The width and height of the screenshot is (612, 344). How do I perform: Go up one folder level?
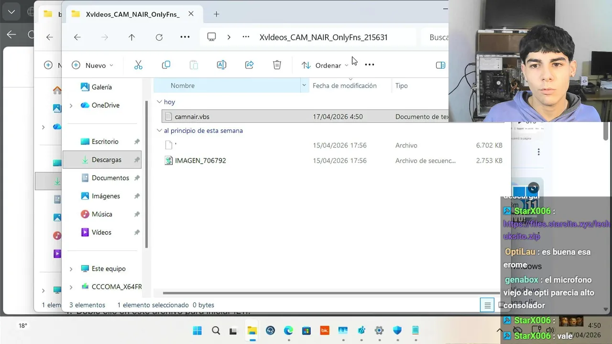tap(131, 37)
